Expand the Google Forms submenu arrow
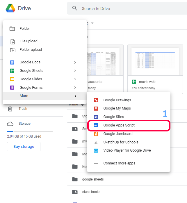The image size is (187, 203). pyautogui.click(x=75, y=88)
